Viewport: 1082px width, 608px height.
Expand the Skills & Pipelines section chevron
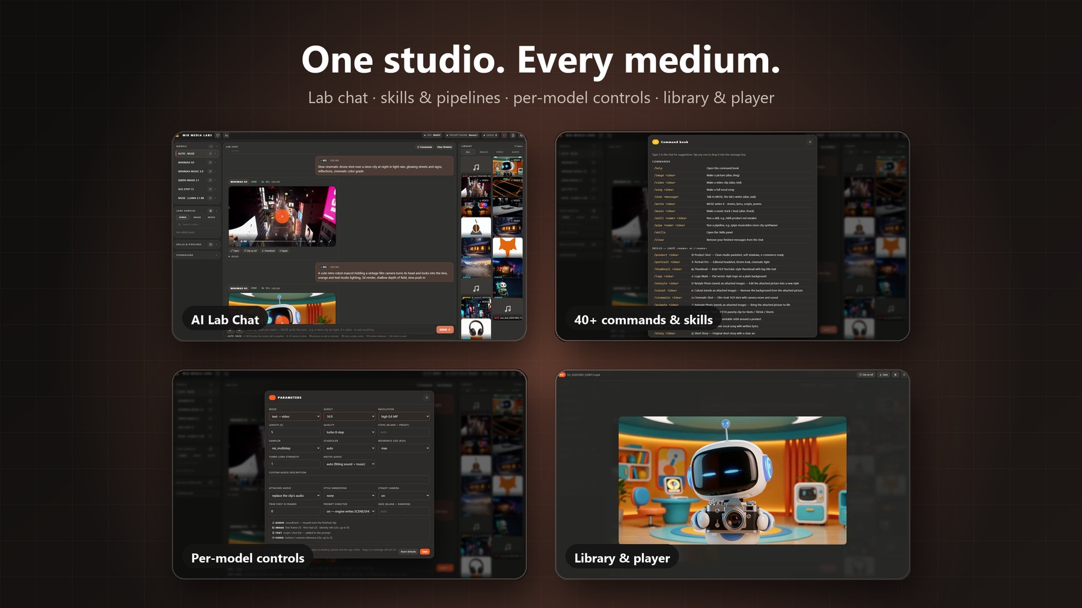click(216, 245)
